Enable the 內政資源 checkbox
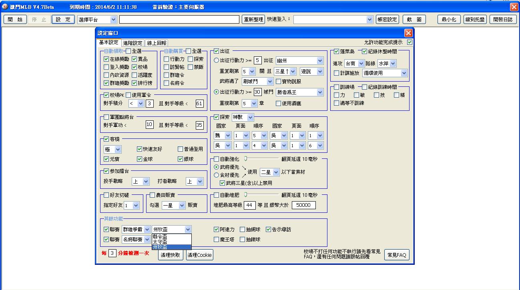 tap(106, 75)
